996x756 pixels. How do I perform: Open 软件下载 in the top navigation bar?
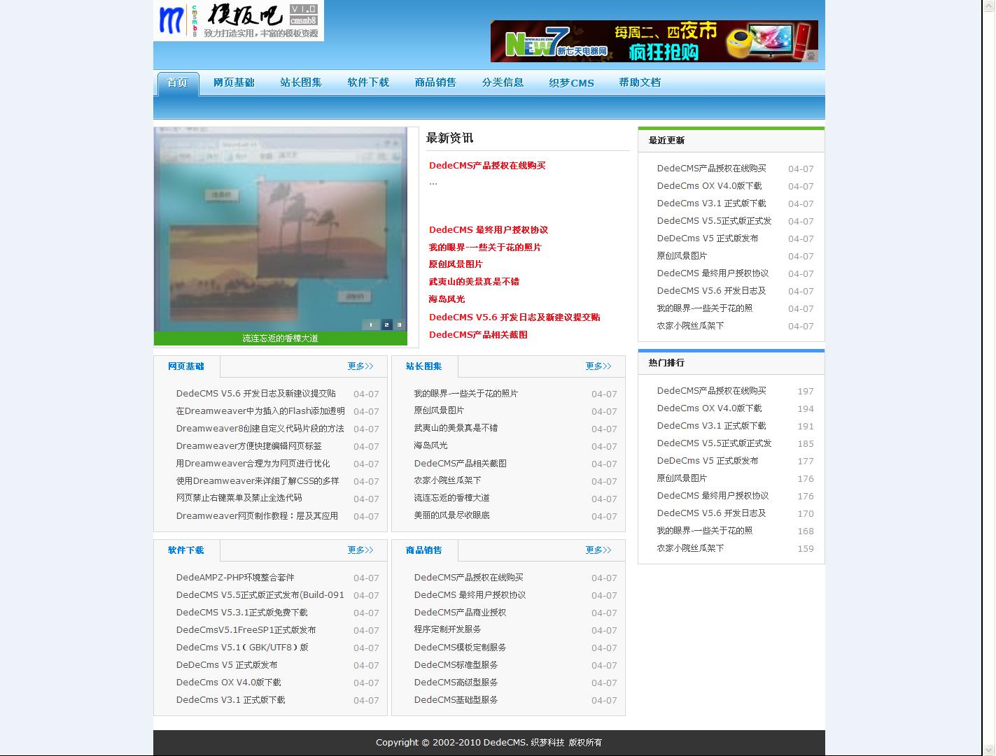tap(368, 83)
